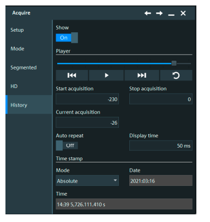This screenshot has width=210, height=222.
Task: Click the Time stamp section heading
Action: tap(69, 159)
